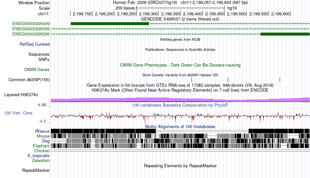Click the Publications Sequences in Scientific Articles title
Viewport: 310px width, 178px height.
pos(180,50)
